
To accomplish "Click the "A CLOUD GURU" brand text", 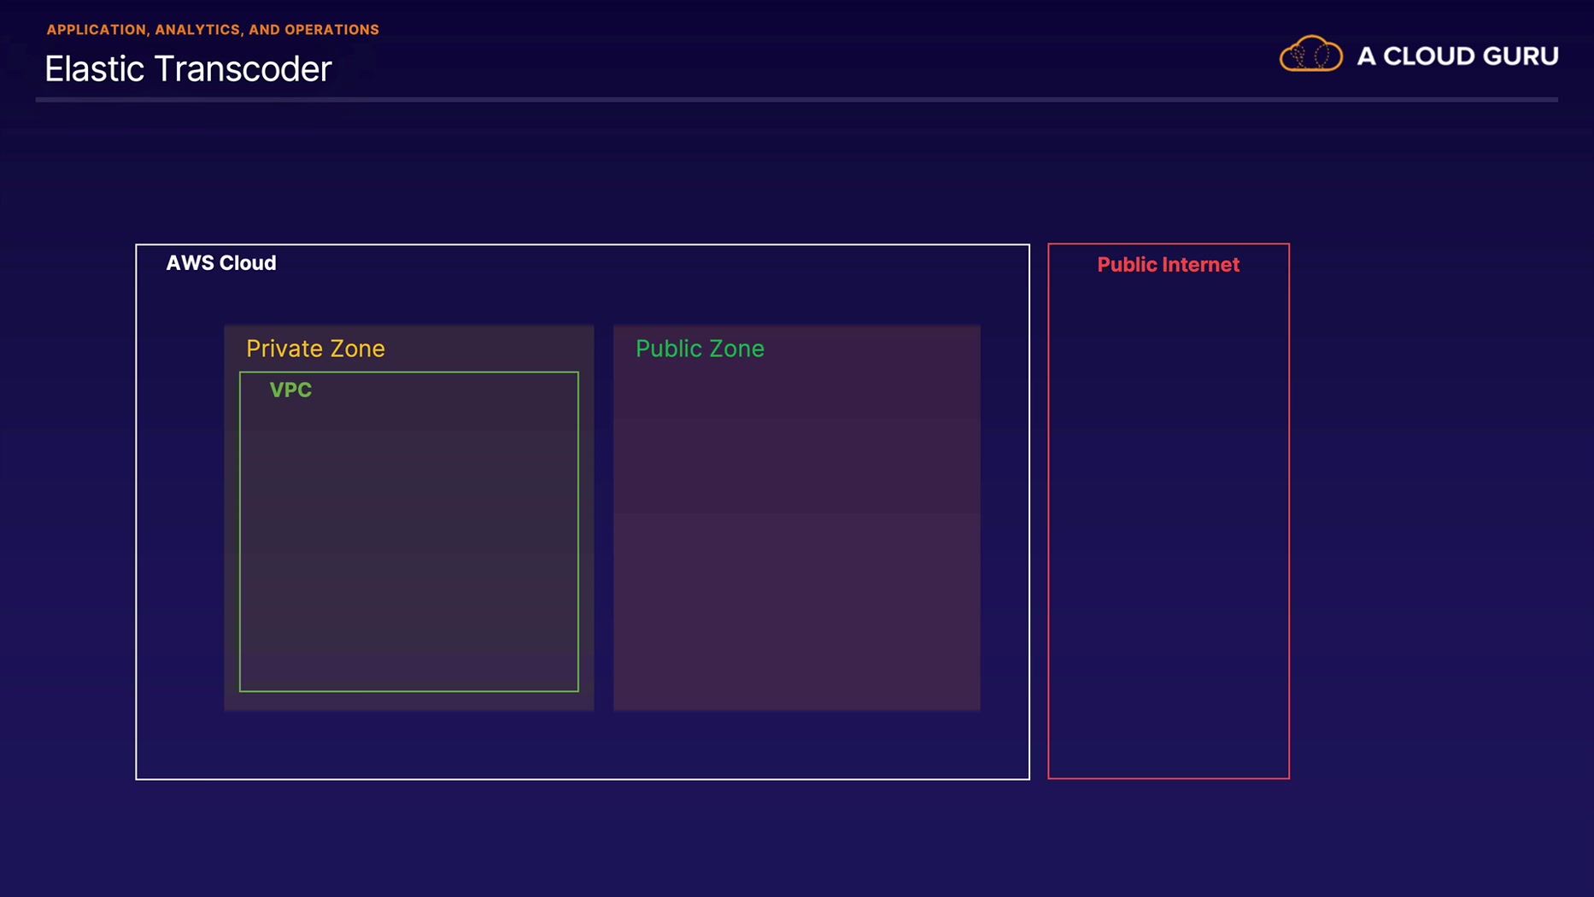I will click(x=1457, y=56).
